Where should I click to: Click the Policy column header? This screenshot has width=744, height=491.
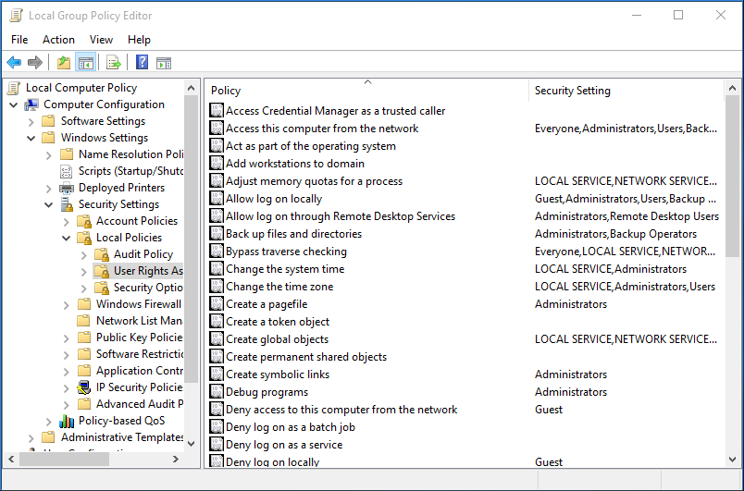226,91
